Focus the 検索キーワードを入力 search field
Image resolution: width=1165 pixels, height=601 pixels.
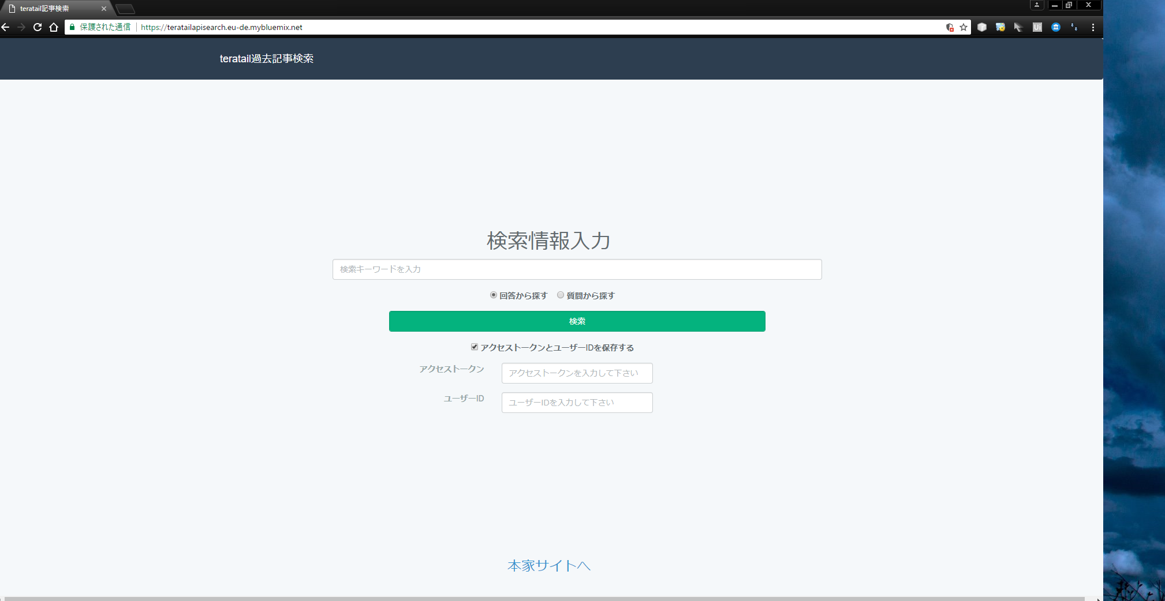pyautogui.click(x=577, y=269)
